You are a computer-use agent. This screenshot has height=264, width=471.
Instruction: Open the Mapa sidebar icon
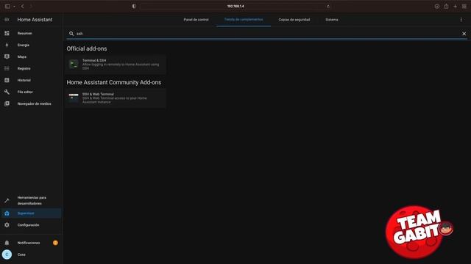click(x=7, y=56)
